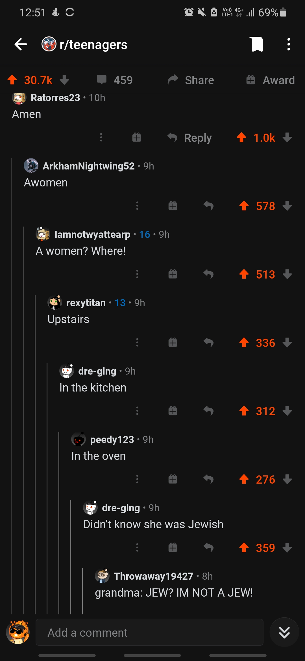Focus the Add a comment field
The height and width of the screenshot is (661, 305).
tap(149, 632)
